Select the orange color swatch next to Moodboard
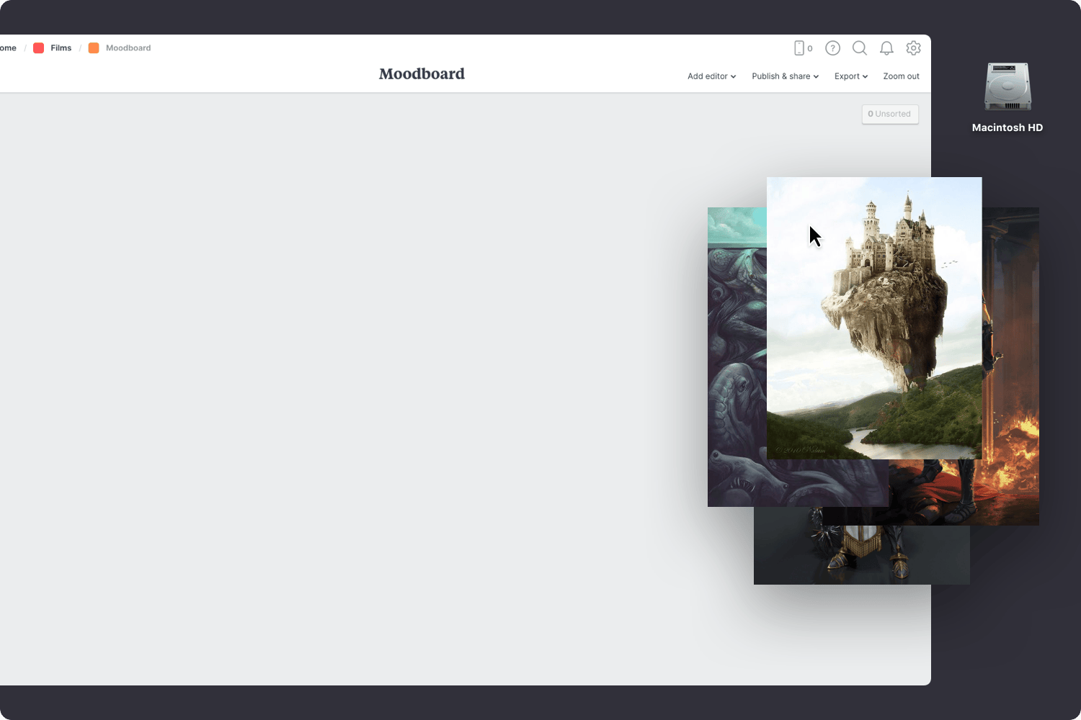 94,48
